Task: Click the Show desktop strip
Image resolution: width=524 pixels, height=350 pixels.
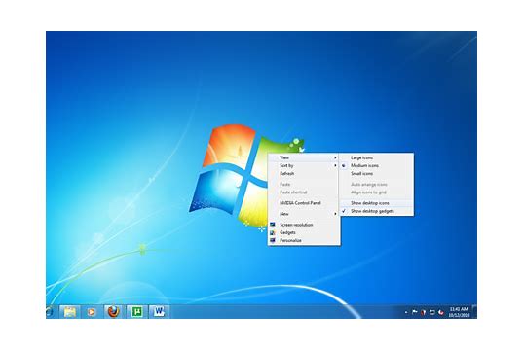Action: pyautogui.click(x=474, y=312)
